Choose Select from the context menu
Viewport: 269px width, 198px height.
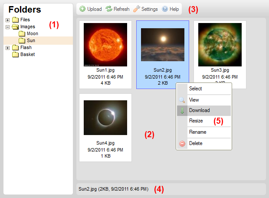tap(195, 89)
